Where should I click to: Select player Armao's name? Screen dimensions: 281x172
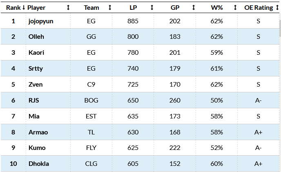click(38, 132)
